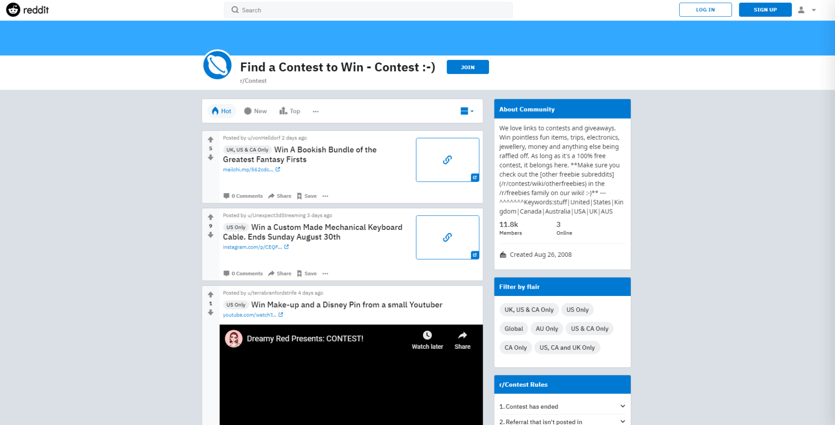Screen dimensions: 835x425
Task: Open overflow options on the Bookish Bundle post
Action: pos(325,196)
